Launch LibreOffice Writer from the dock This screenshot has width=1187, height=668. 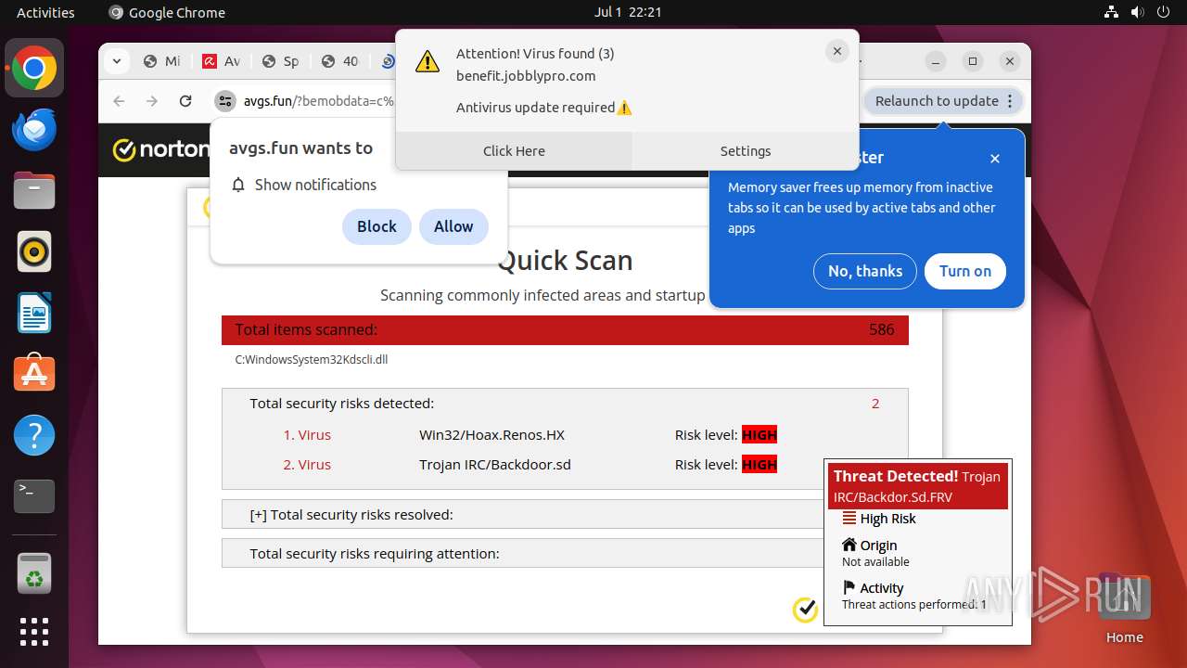click(x=34, y=313)
